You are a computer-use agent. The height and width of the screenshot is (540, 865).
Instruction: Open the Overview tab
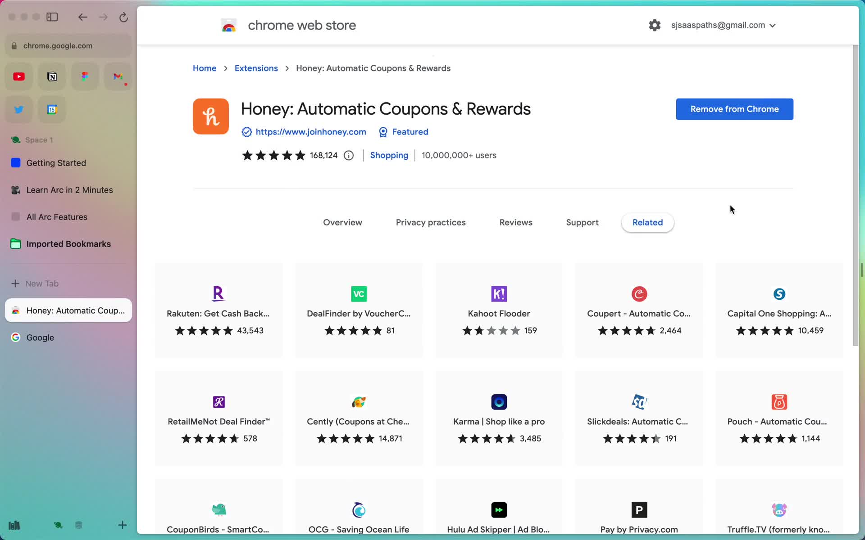(342, 222)
